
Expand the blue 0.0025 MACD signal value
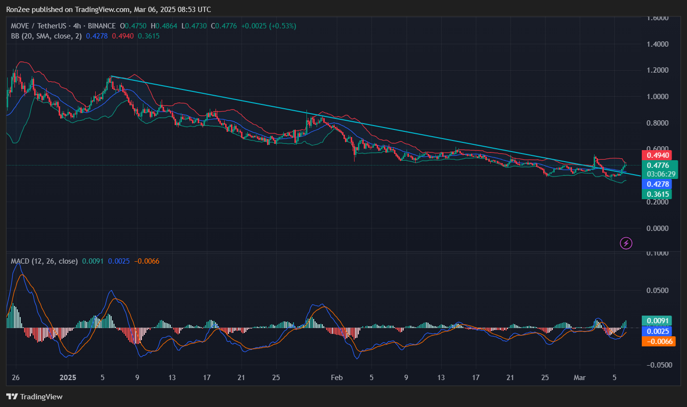[x=657, y=331]
